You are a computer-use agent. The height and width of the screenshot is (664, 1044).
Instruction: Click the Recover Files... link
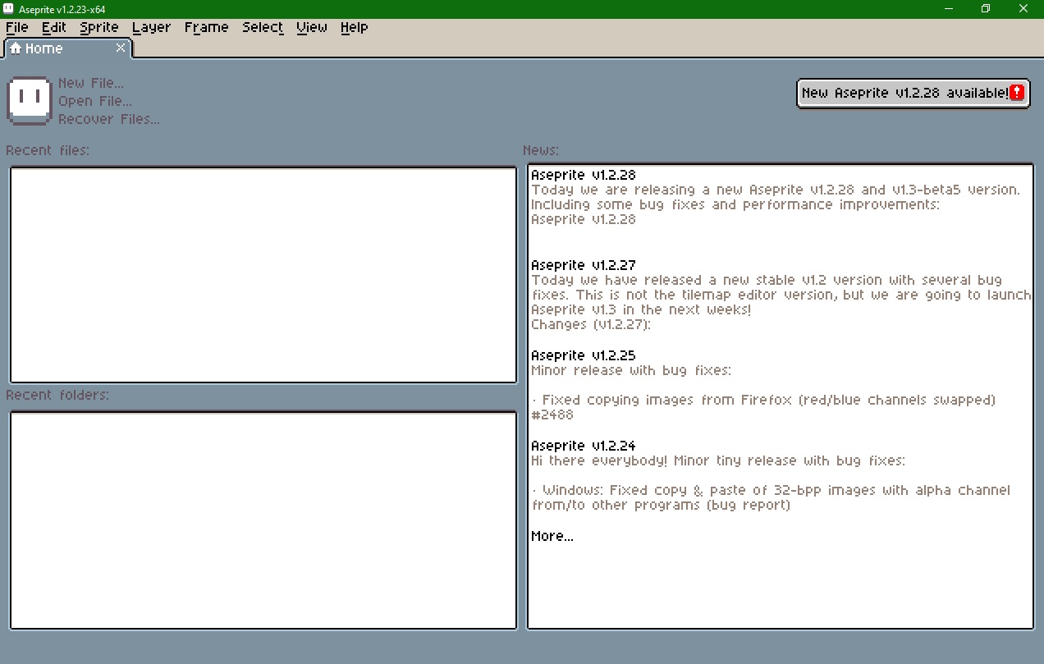[x=109, y=119]
